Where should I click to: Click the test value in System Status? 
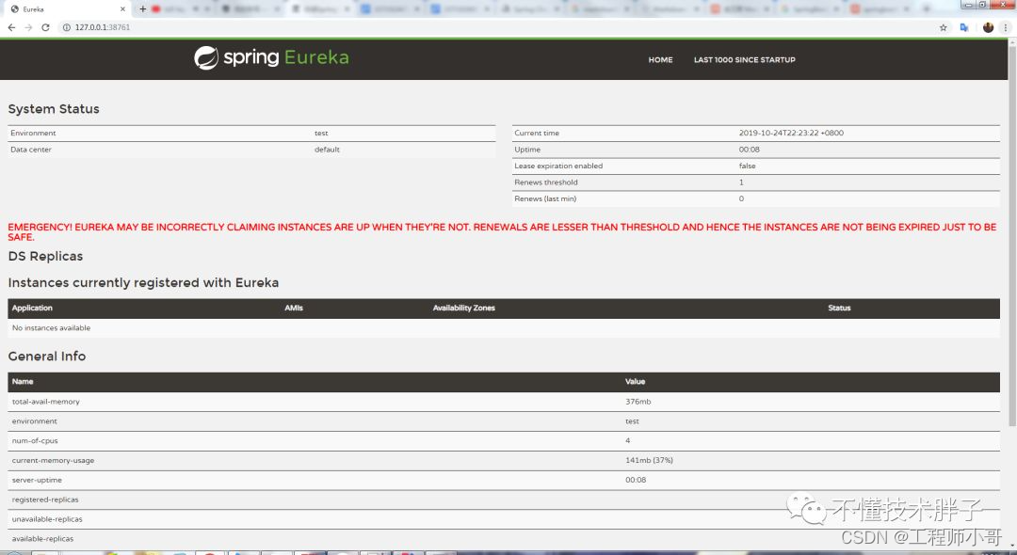(x=321, y=133)
